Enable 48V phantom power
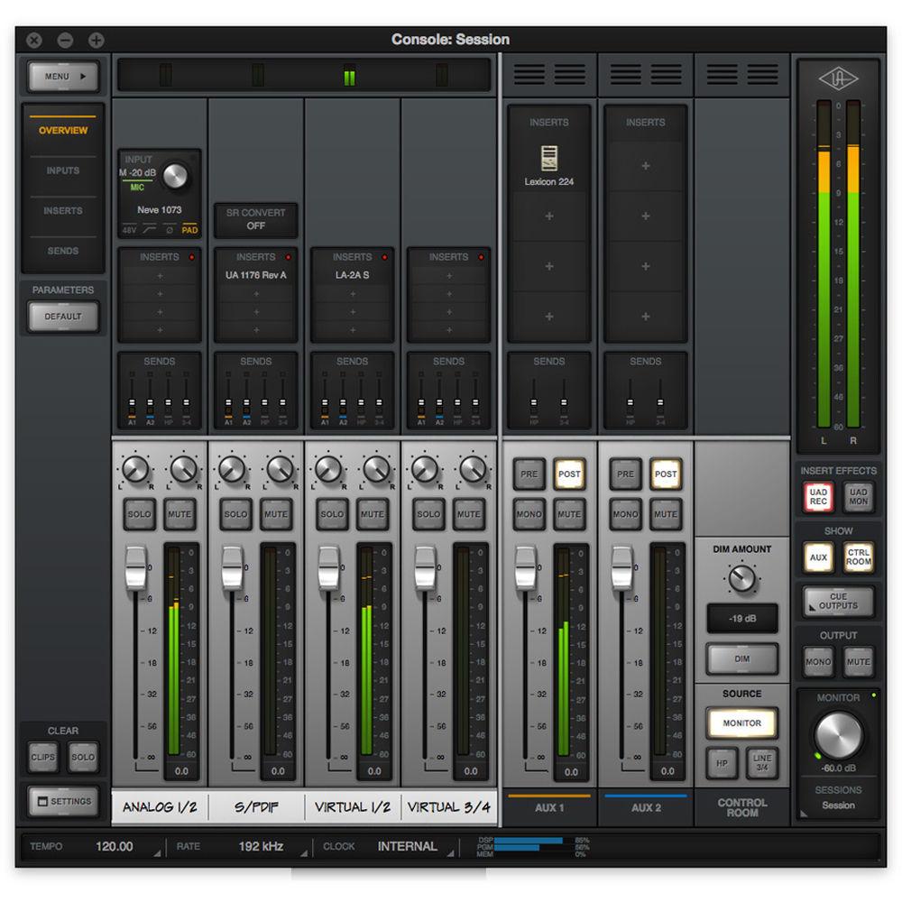Viewport: 902px width, 902px height. coord(130,231)
